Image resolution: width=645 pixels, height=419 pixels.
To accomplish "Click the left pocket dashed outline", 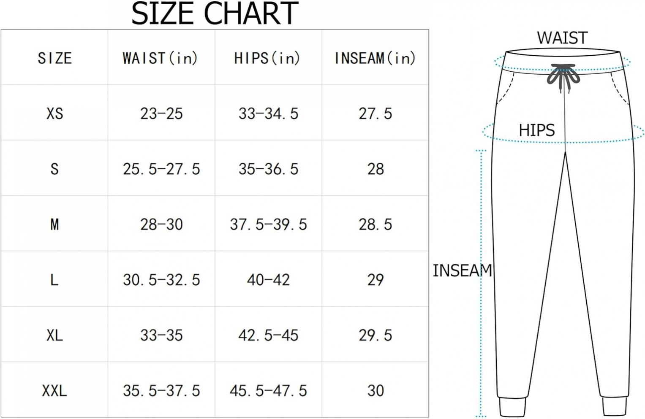I will [x=506, y=88].
